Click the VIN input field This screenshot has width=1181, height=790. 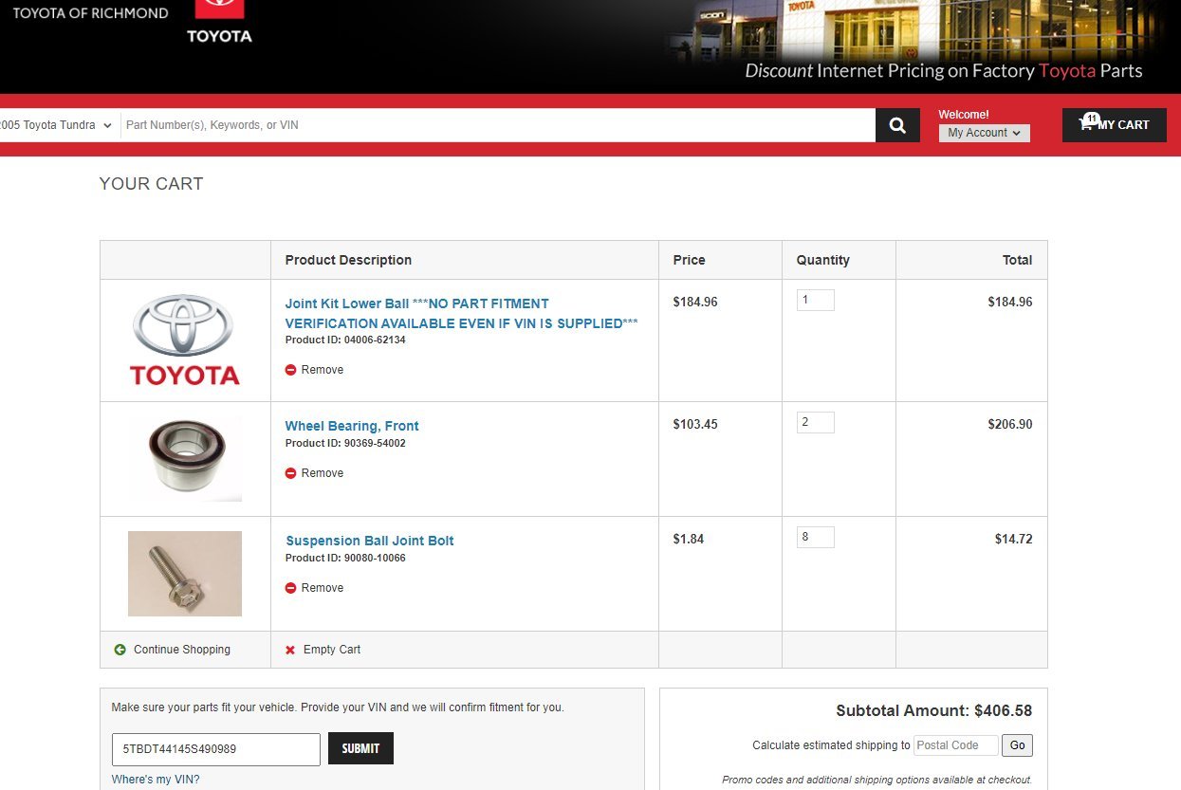click(215, 749)
